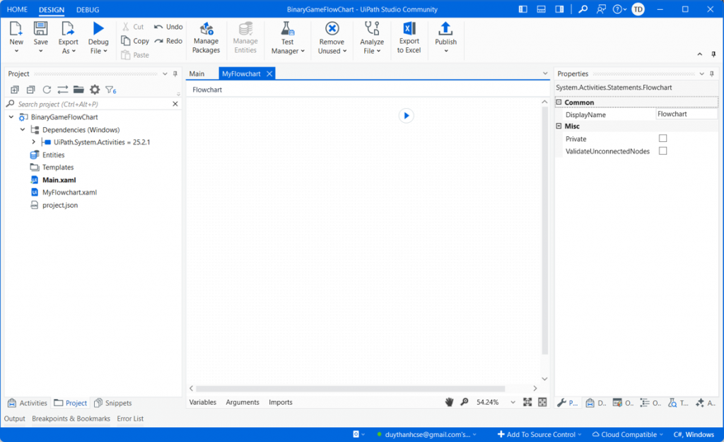Click Copy in the ribbon
Viewport: 724px width, 442px height.
(x=135, y=41)
